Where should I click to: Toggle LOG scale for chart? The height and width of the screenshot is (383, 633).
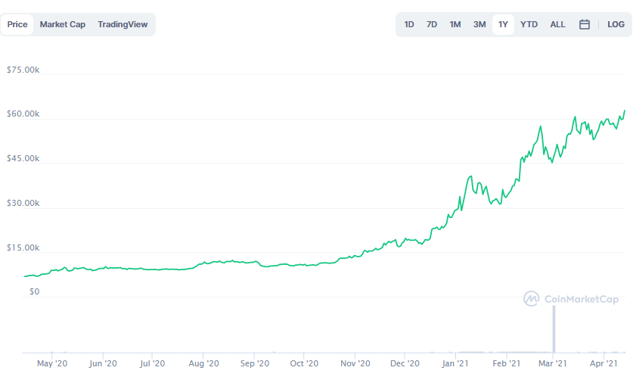coord(616,24)
